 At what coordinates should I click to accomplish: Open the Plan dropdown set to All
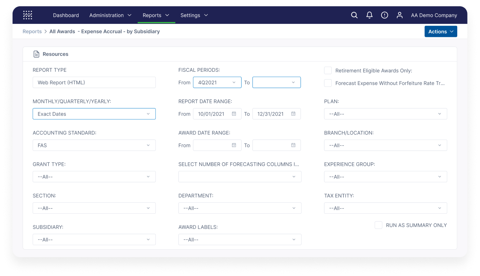385,114
